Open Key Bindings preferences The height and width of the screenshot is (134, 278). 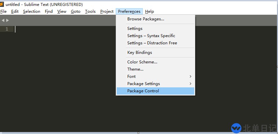click(x=139, y=53)
